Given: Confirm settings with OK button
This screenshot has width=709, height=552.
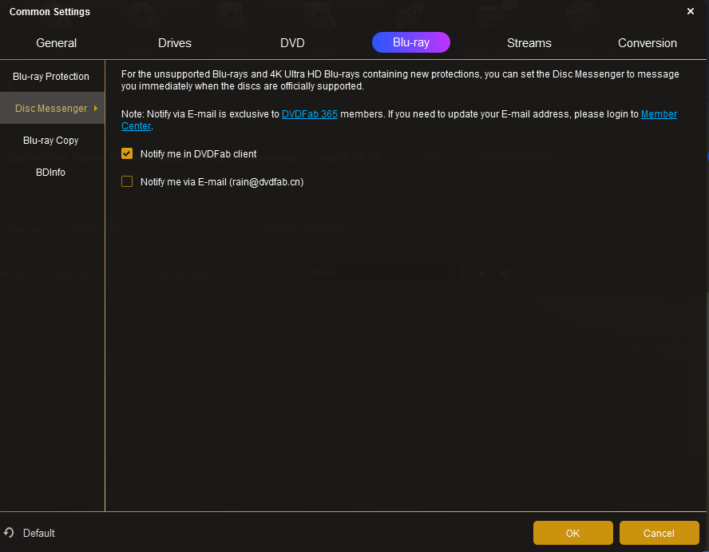Looking at the screenshot, I should [x=573, y=533].
